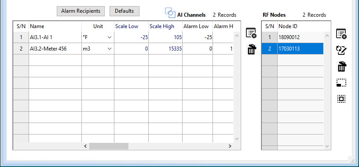Click AI Channels vertical scroll down arrow

point(237,139)
